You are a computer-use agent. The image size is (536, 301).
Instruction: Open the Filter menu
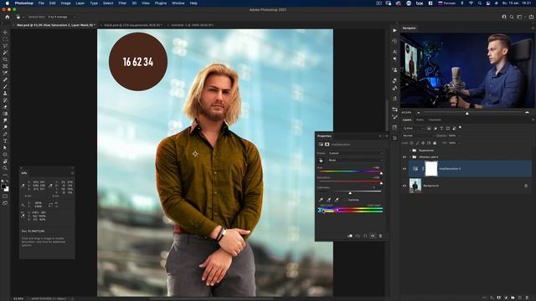[122, 3]
